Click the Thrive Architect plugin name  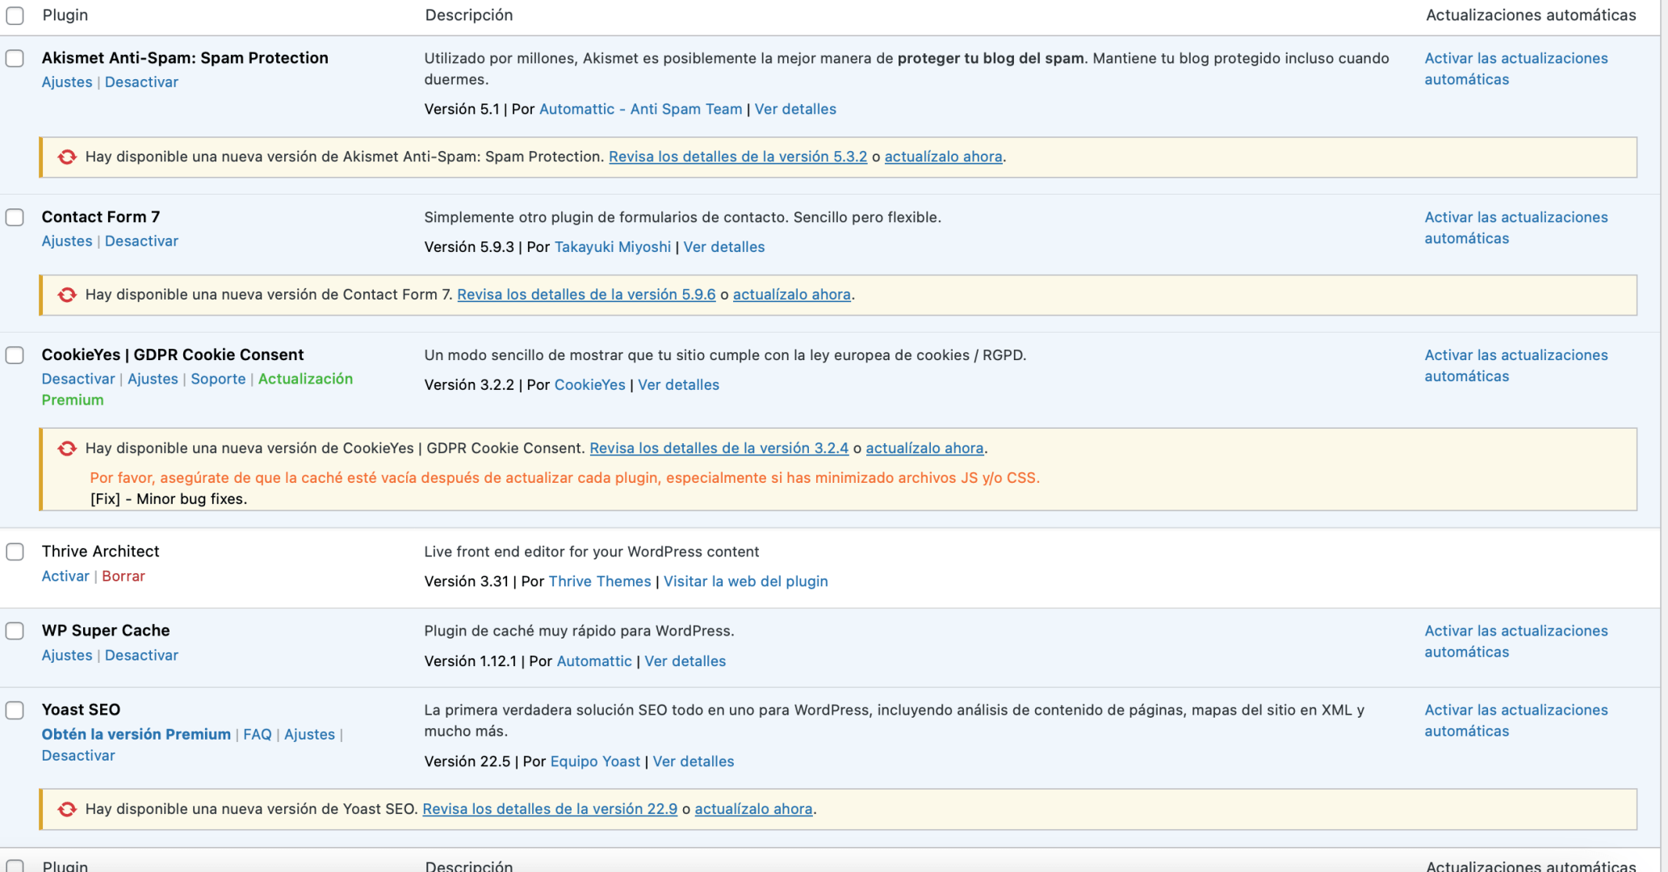[101, 551]
